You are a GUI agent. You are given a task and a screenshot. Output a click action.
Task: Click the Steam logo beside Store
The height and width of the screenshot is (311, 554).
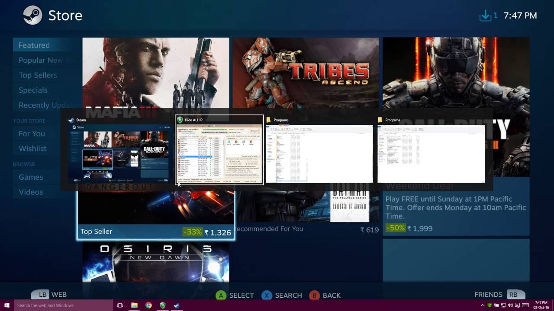(32, 16)
